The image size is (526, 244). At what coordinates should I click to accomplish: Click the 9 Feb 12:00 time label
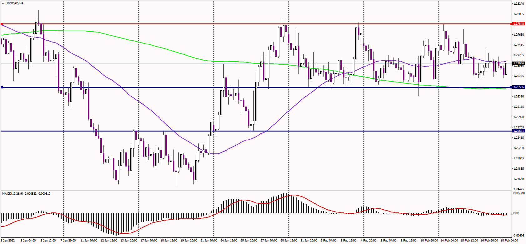pos(408,241)
